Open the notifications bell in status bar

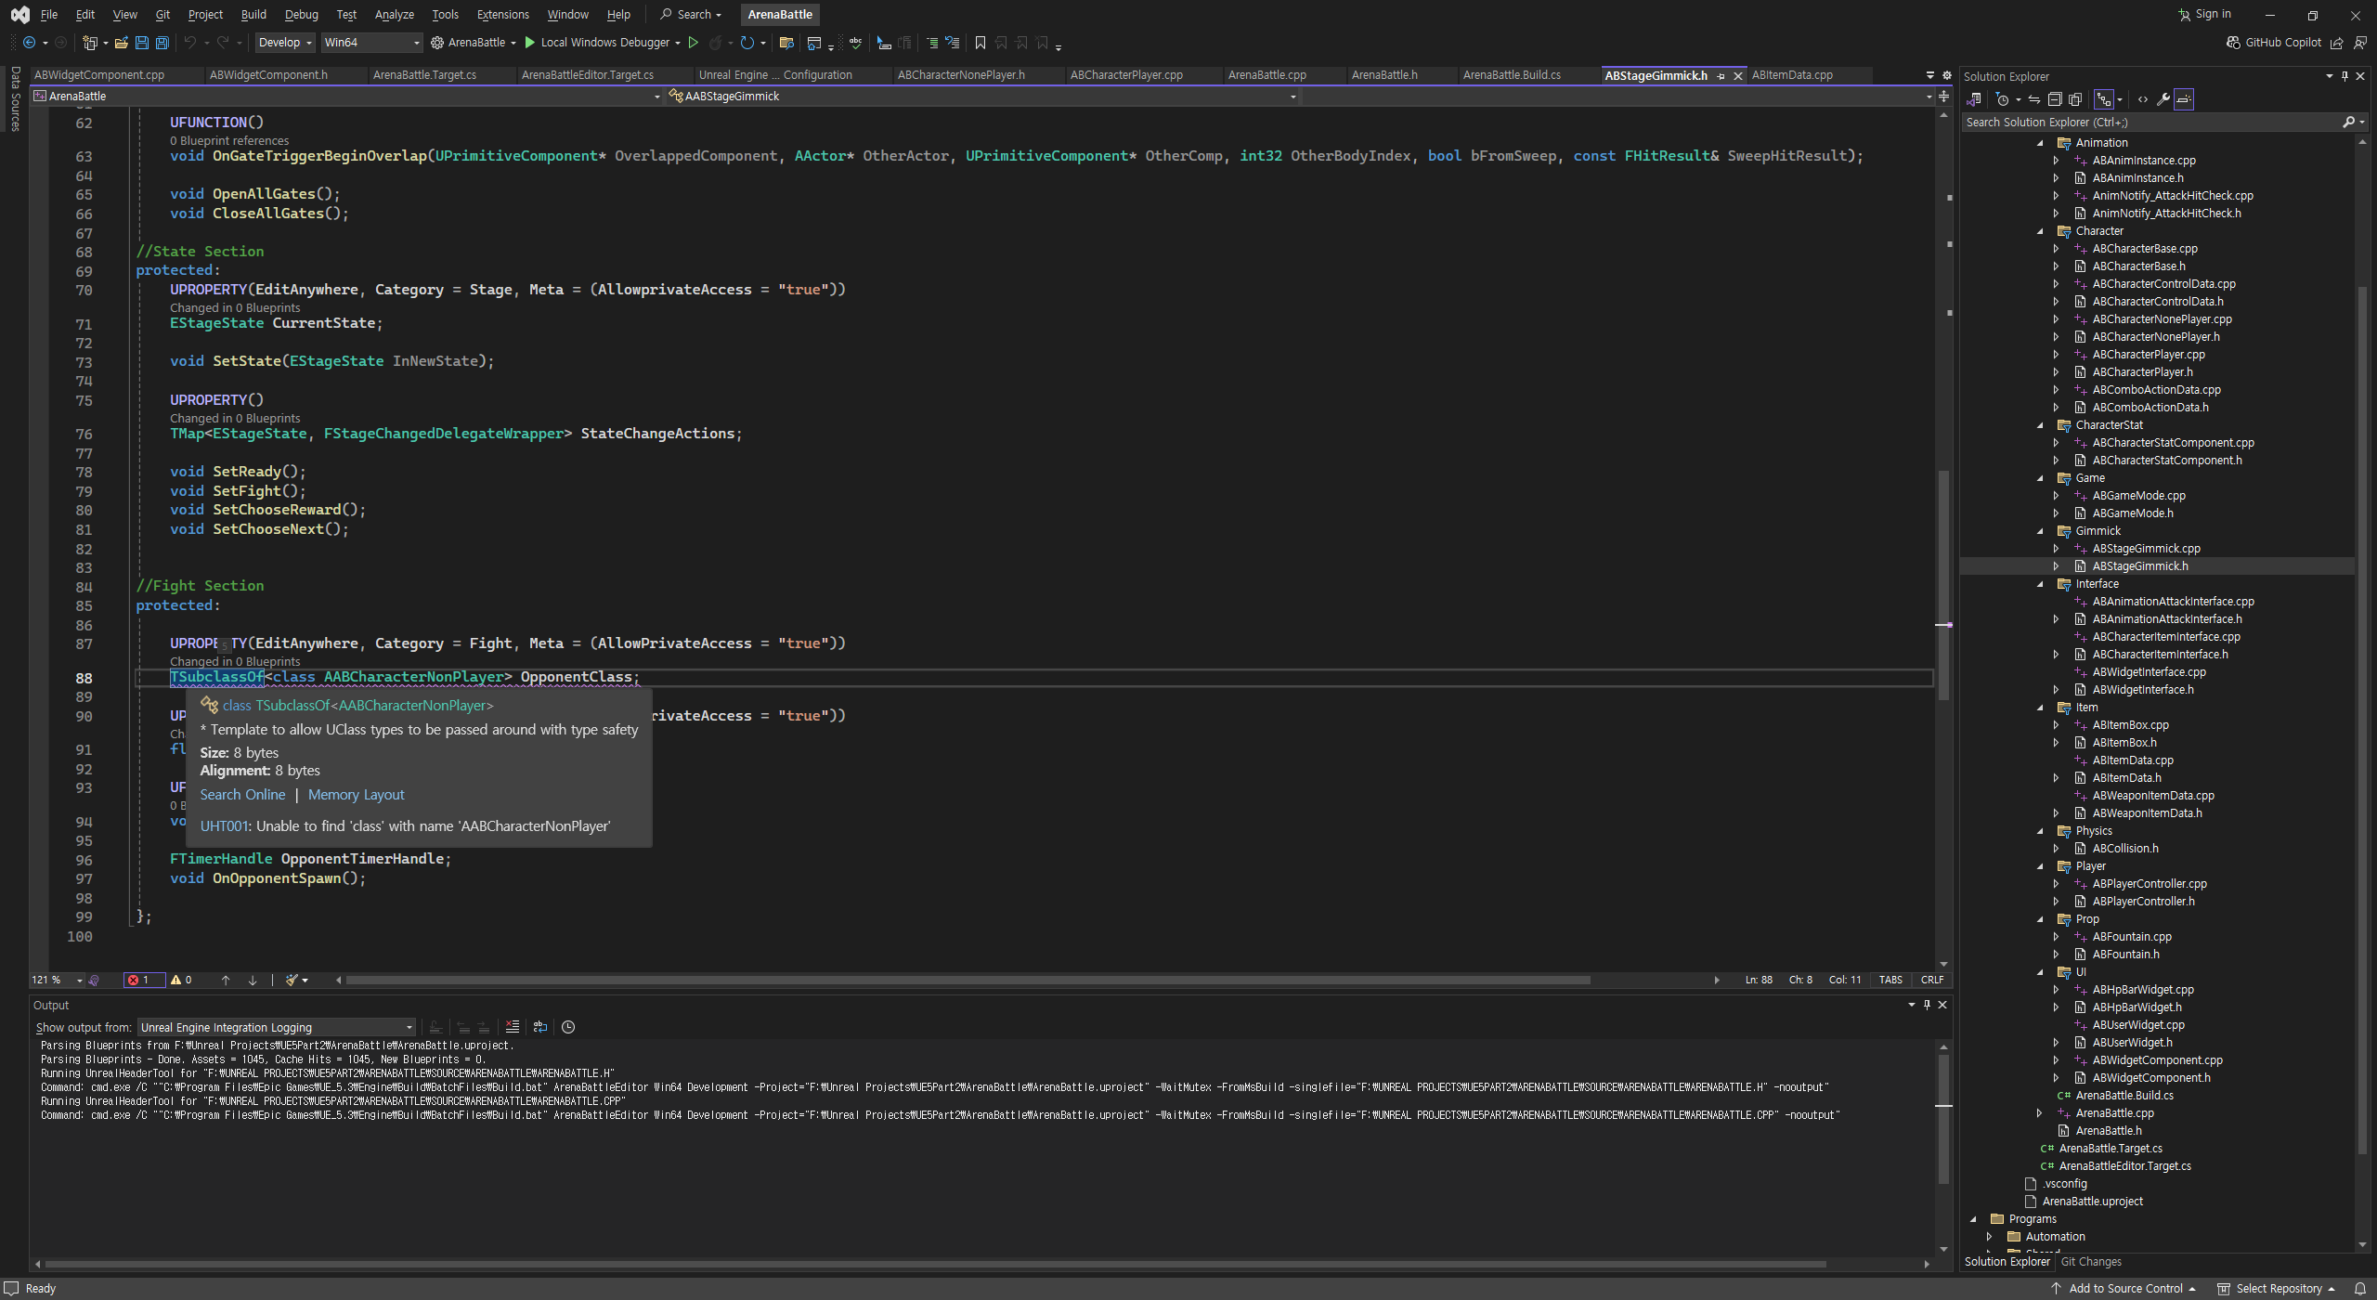[x=2359, y=1289]
